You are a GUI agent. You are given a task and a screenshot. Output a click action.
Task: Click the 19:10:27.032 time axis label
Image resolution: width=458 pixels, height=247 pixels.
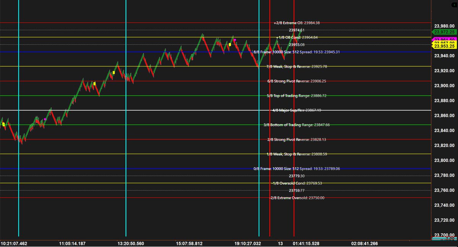247,243
